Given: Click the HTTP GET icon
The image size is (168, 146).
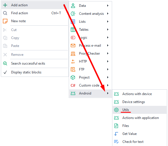Looking at the screenshot, I should pyautogui.click(x=73, y=61).
